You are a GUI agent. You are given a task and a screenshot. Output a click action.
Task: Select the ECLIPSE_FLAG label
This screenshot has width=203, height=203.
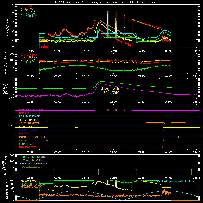28,130
